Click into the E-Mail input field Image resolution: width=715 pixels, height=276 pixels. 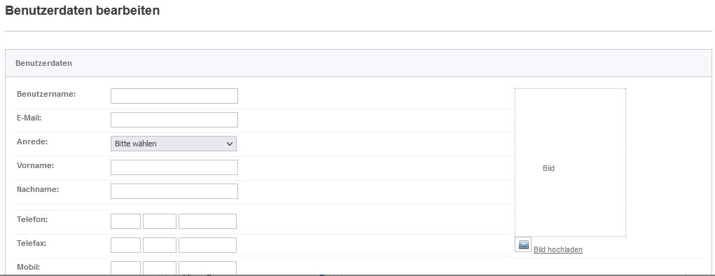pos(174,120)
